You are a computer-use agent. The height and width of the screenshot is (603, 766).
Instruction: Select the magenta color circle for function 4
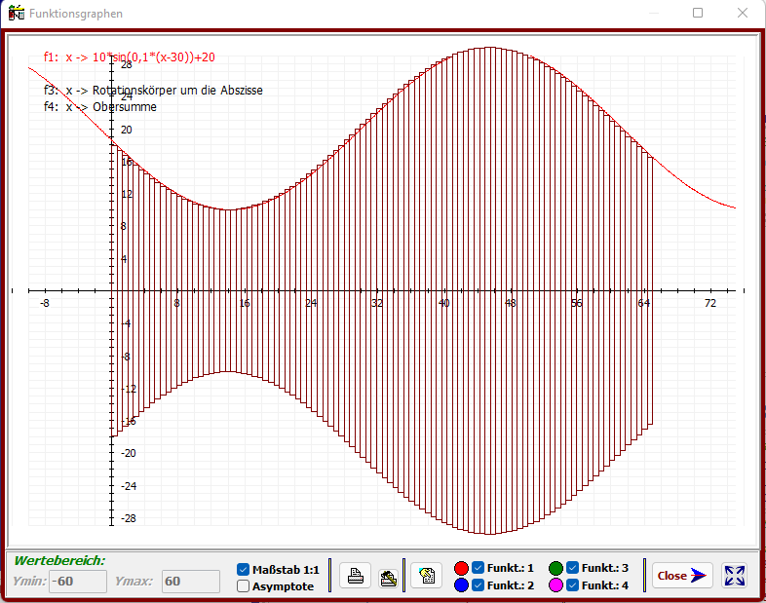coord(555,585)
